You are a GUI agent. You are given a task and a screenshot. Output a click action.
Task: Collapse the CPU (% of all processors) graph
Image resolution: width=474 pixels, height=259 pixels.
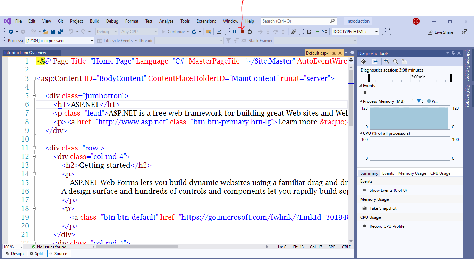pyautogui.click(x=361, y=133)
